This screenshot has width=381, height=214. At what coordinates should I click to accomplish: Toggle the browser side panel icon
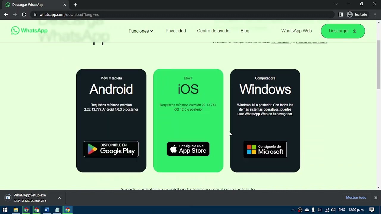coord(341,15)
